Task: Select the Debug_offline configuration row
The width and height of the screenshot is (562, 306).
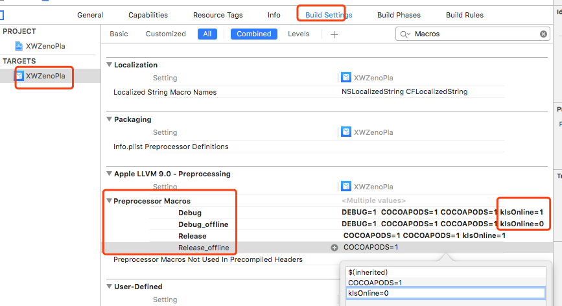Action: tap(204, 224)
